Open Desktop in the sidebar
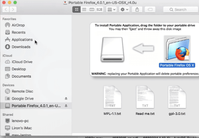 36,69
